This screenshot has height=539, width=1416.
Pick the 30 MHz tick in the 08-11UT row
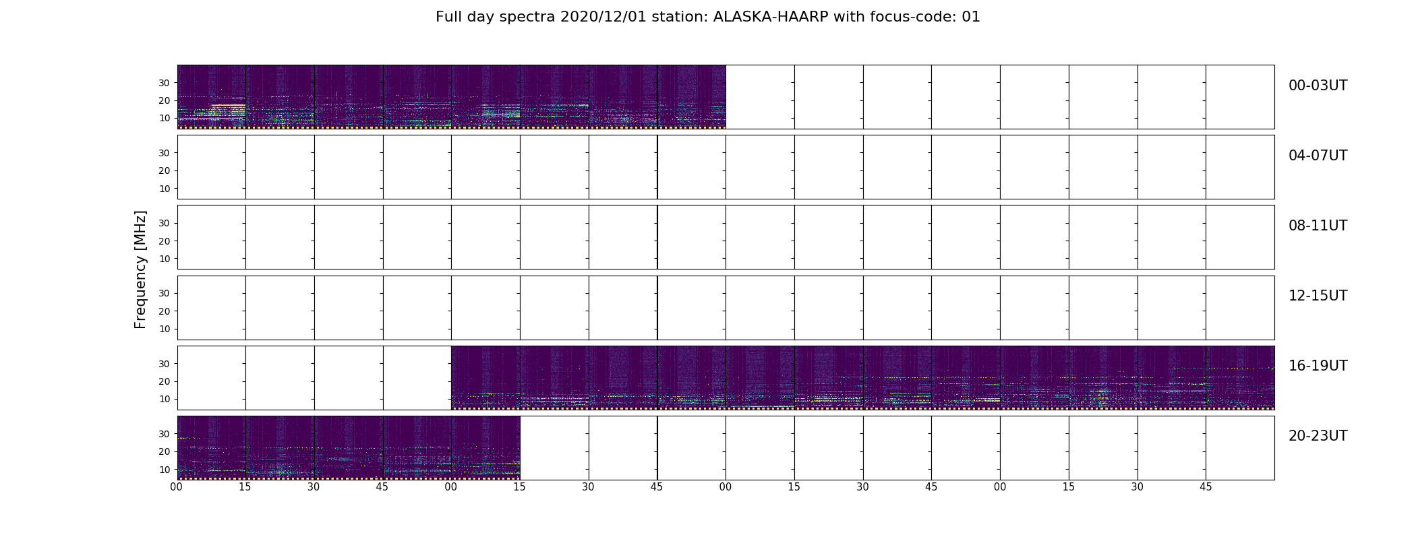[x=165, y=223]
